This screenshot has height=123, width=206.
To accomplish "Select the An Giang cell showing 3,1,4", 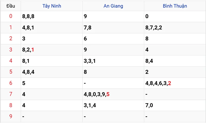I will tap(90, 106).
